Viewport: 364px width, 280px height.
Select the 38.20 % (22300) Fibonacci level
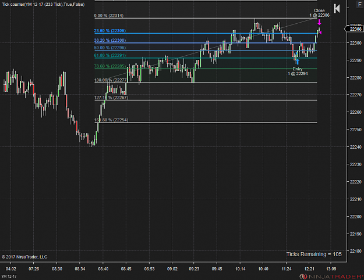tap(110, 40)
